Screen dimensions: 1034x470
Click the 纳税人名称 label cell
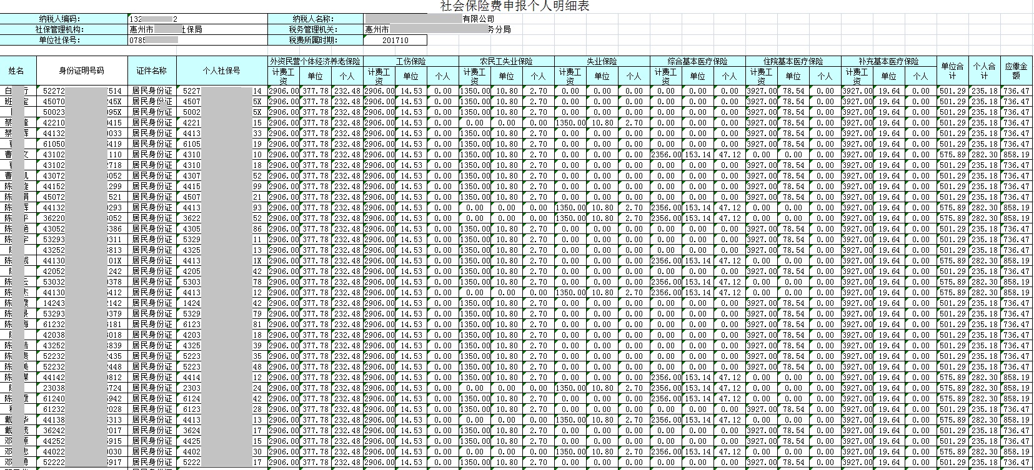point(316,19)
